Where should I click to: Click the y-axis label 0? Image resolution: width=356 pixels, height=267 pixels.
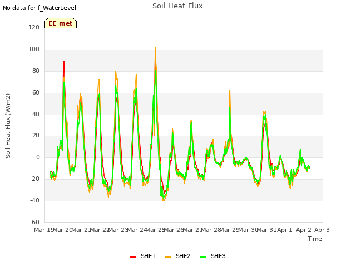[38, 157]
